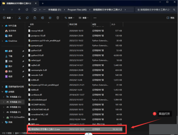Sort by 修改日期 column header
This screenshot has width=178, height=135.
(x=73, y=24)
